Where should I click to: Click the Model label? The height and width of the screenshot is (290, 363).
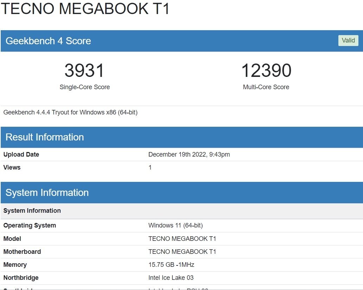pyautogui.click(x=12, y=239)
